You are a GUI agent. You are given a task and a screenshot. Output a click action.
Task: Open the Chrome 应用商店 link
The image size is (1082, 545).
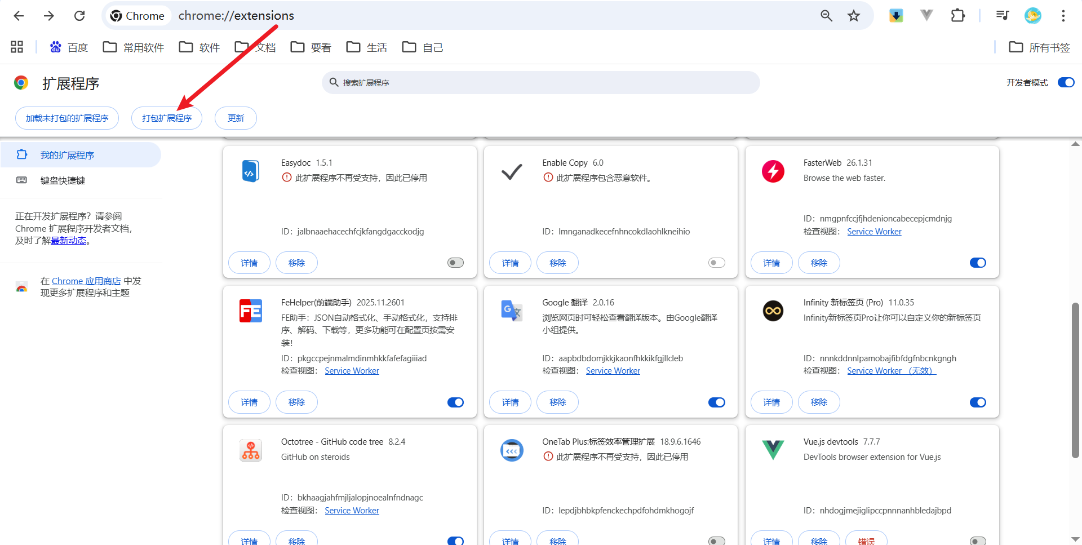[x=86, y=281]
